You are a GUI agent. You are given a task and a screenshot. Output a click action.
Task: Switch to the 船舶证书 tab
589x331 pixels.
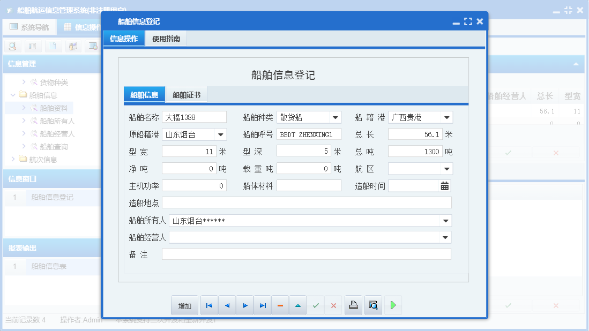187,94
